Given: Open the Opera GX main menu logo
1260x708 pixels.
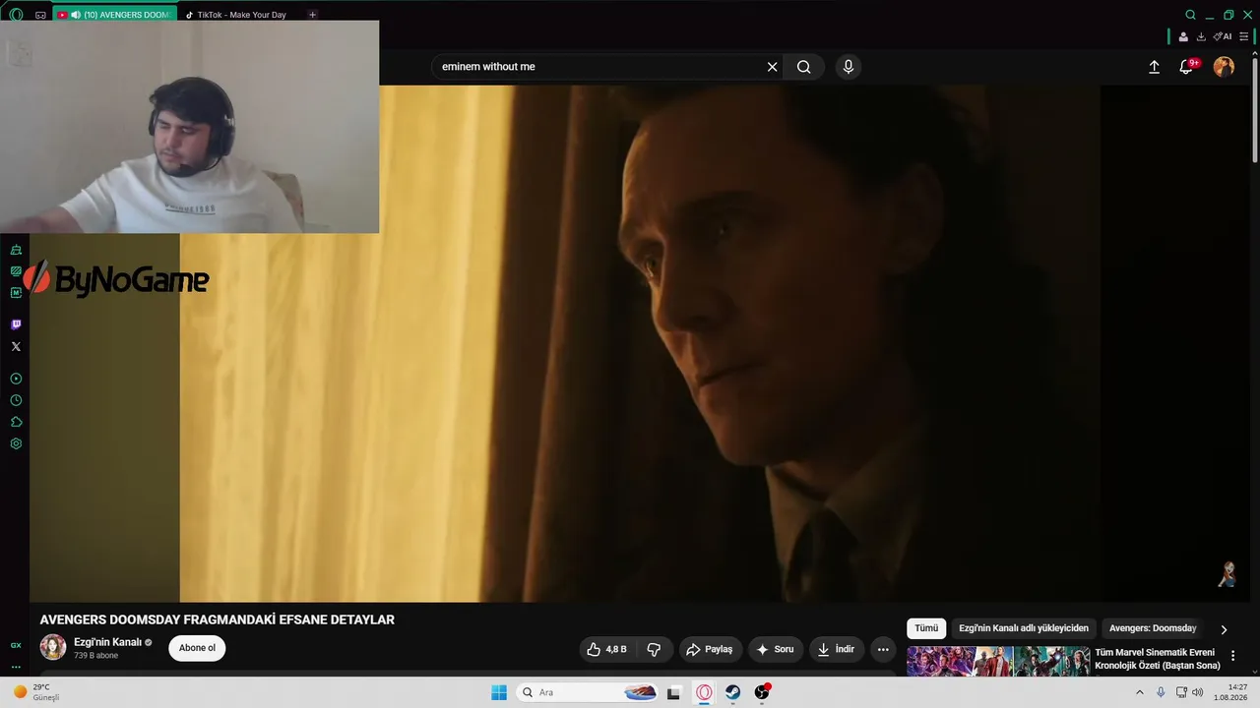Looking at the screenshot, I should (x=16, y=15).
